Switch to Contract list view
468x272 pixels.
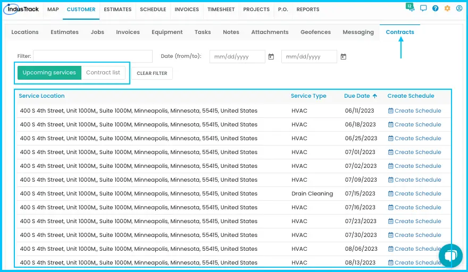103,73
